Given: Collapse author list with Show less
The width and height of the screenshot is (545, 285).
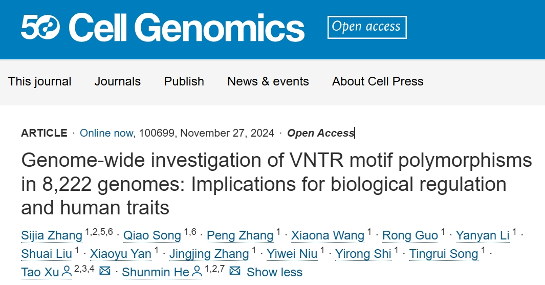Looking at the screenshot, I should point(275,272).
